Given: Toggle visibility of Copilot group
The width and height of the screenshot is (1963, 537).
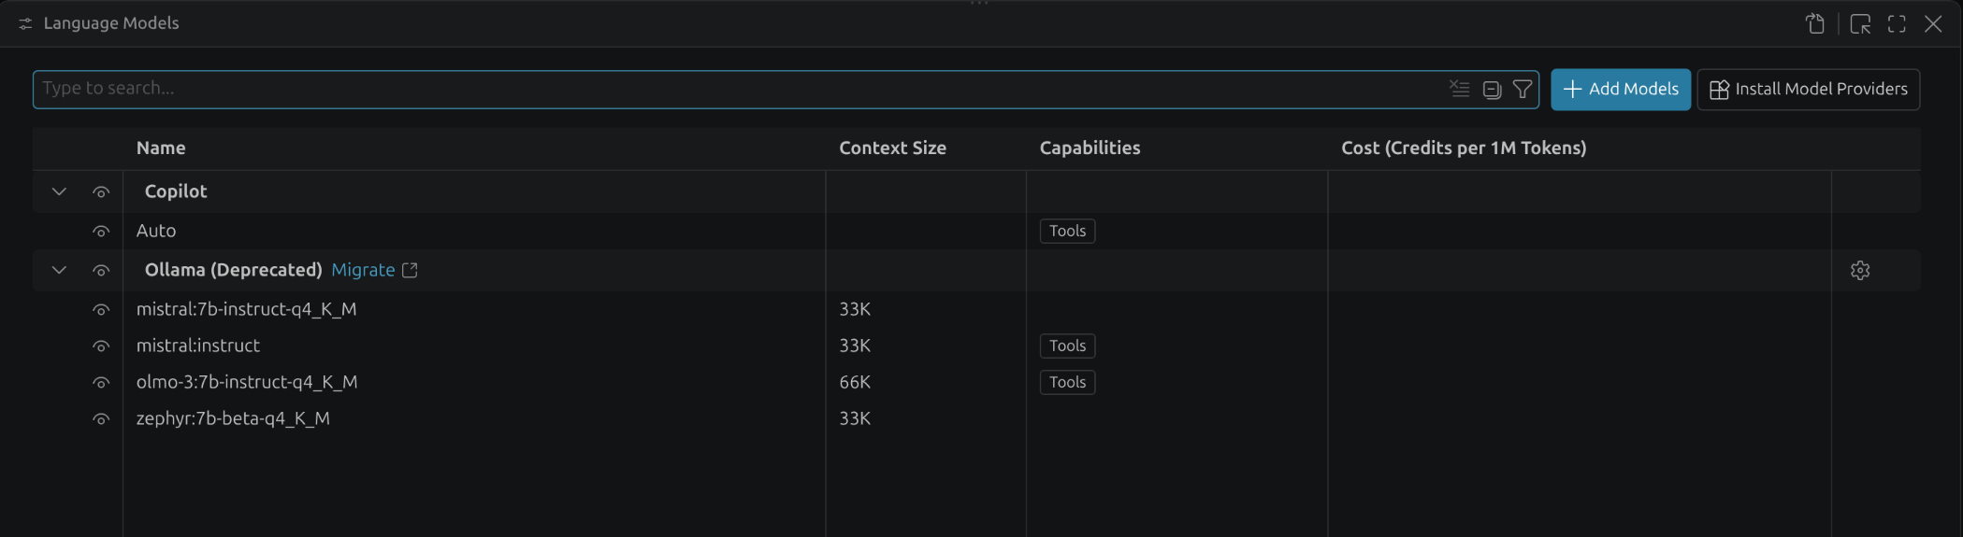Looking at the screenshot, I should tap(101, 191).
